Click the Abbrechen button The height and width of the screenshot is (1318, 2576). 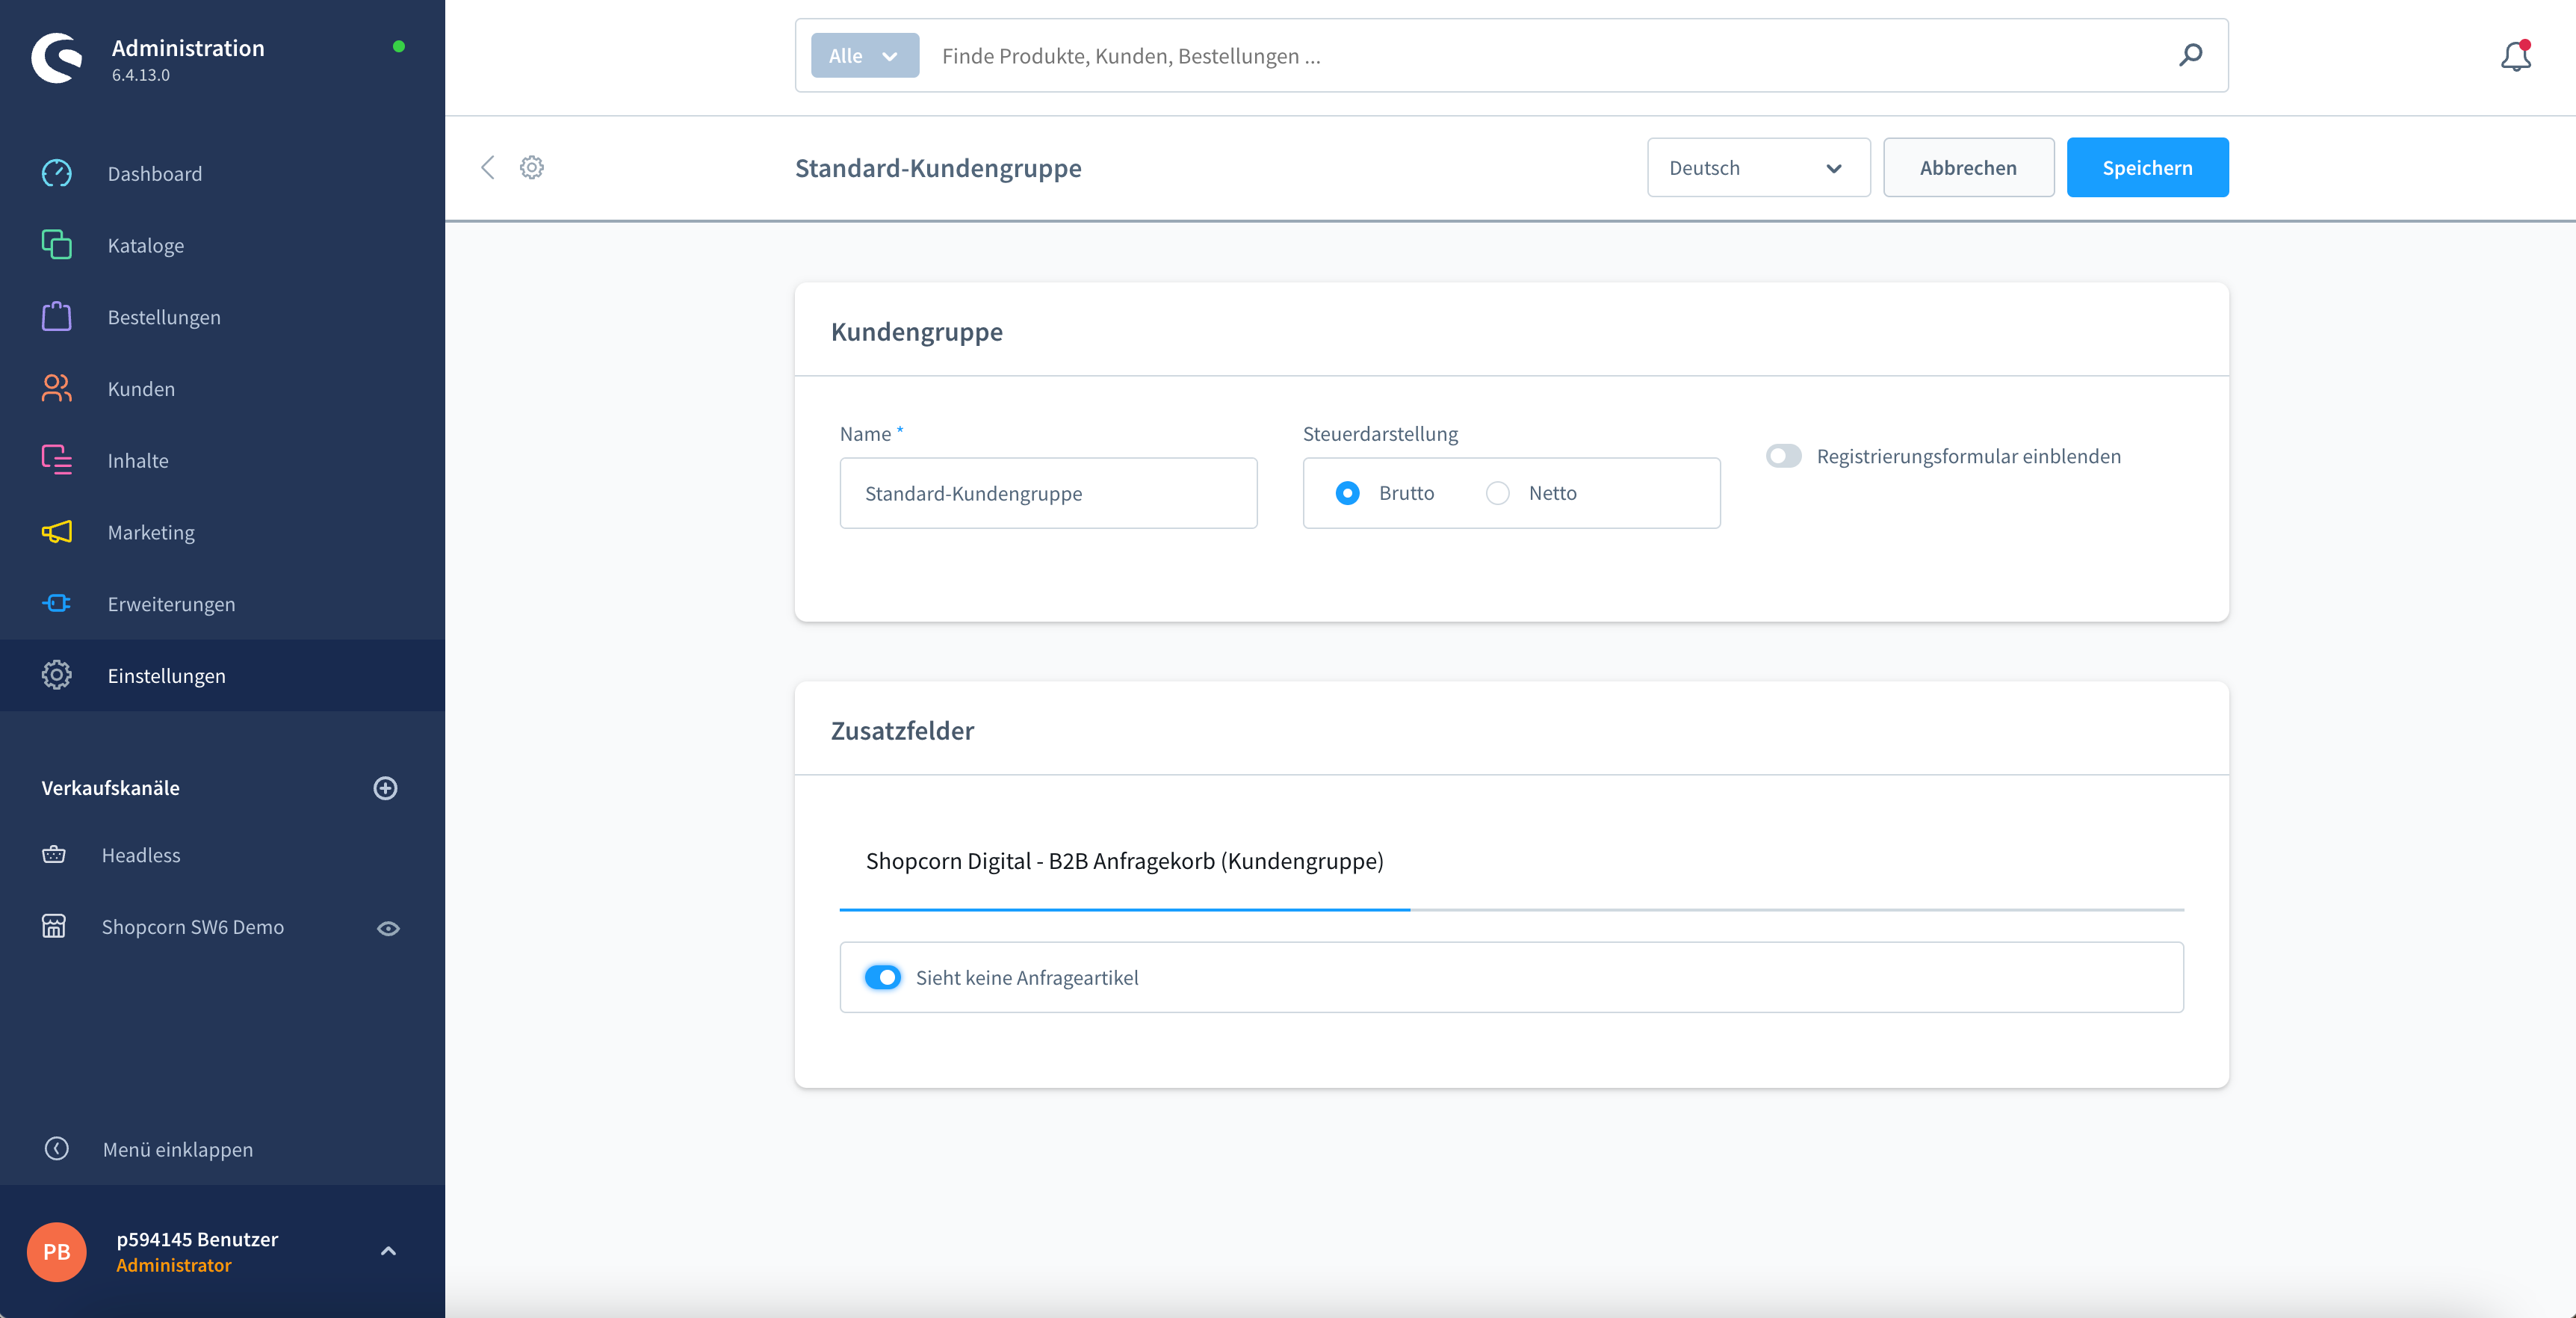pyautogui.click(x=1968, y=167)
